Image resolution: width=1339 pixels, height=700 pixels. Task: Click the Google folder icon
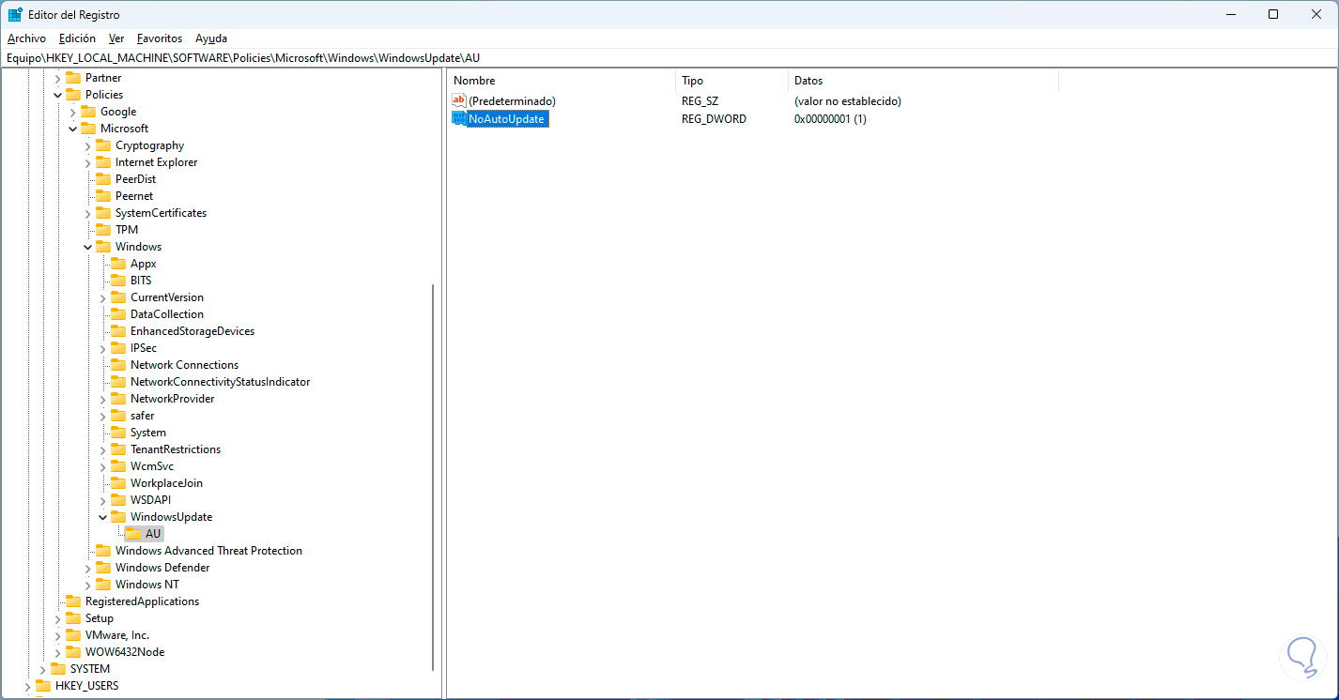[x=88, y=112]
